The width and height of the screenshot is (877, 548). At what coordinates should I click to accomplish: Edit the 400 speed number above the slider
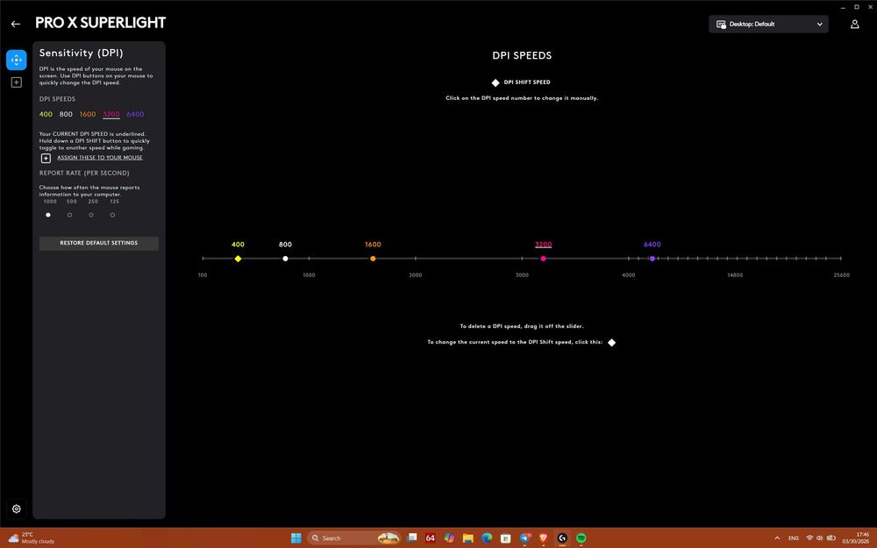[x=238, y=245]
